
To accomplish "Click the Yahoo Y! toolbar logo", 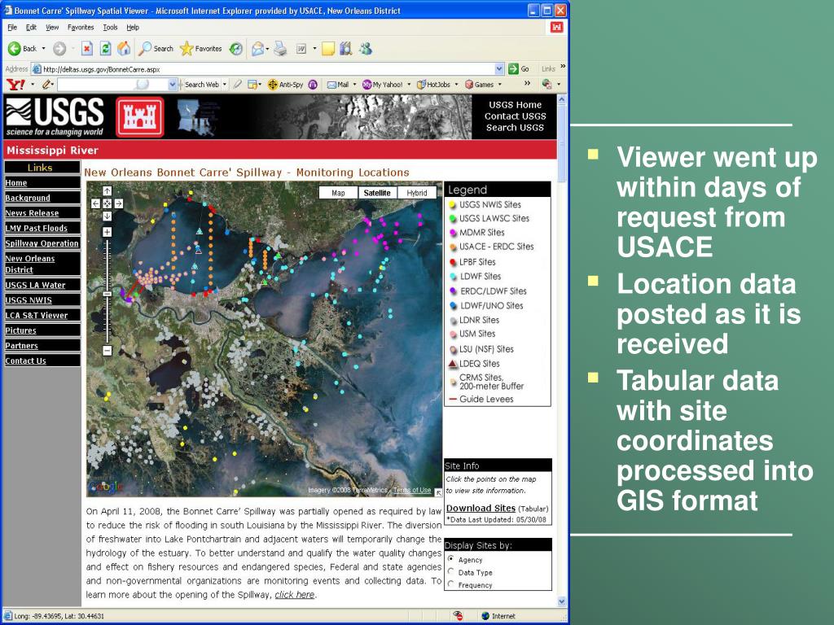I will click(16, 85).
